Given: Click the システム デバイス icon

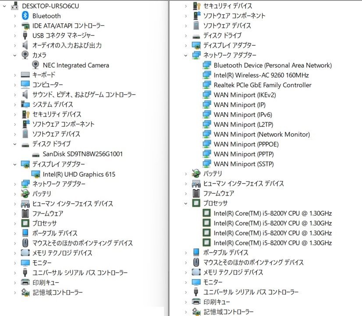Looking at the screenshot, I should 25,104.
